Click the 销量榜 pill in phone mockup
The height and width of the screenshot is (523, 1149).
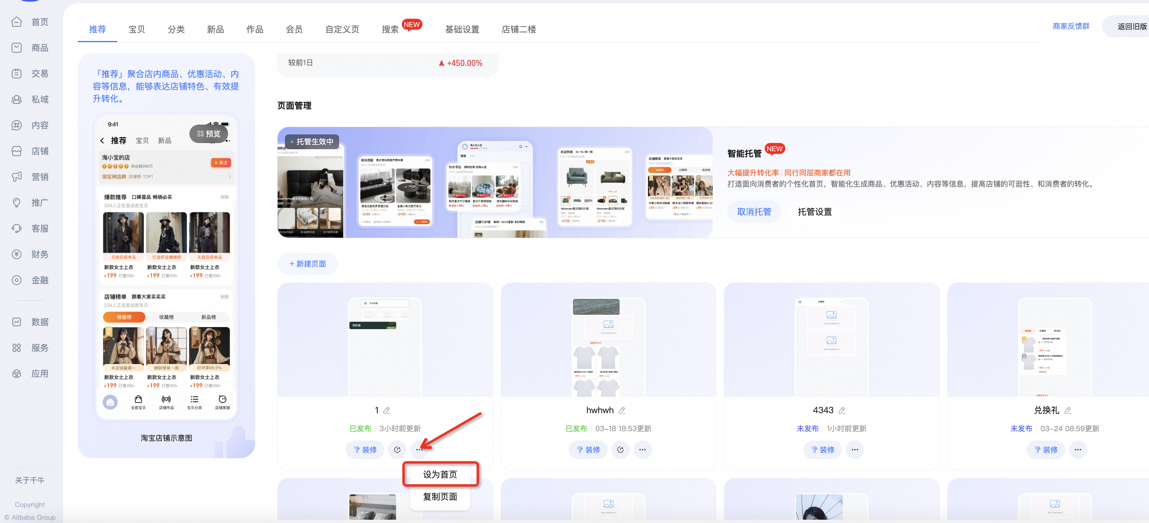[124, 317]
